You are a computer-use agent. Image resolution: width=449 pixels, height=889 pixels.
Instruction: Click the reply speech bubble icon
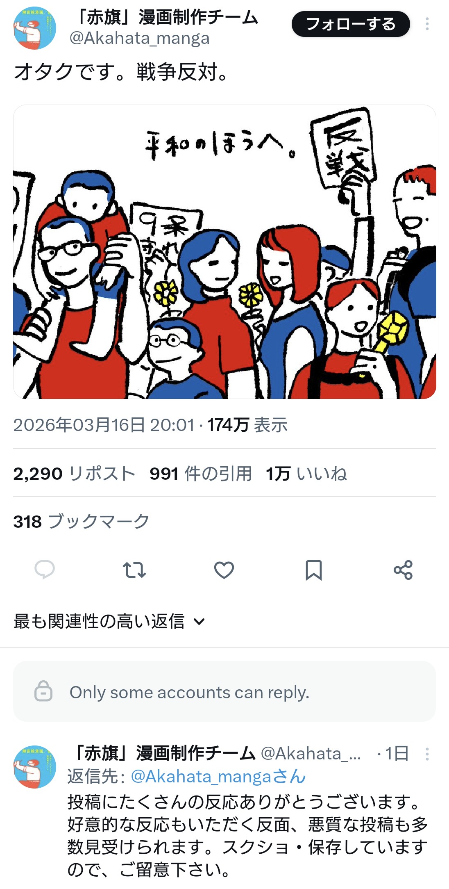[45, 570]
